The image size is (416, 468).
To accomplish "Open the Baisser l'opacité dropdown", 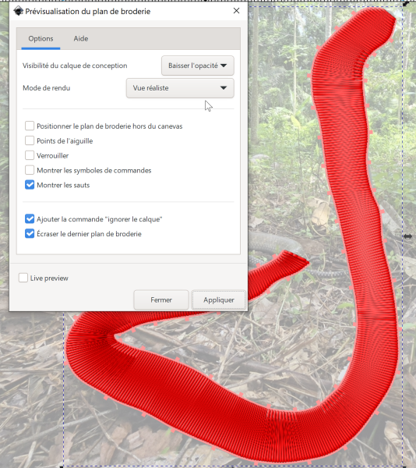I will point(198,66).
